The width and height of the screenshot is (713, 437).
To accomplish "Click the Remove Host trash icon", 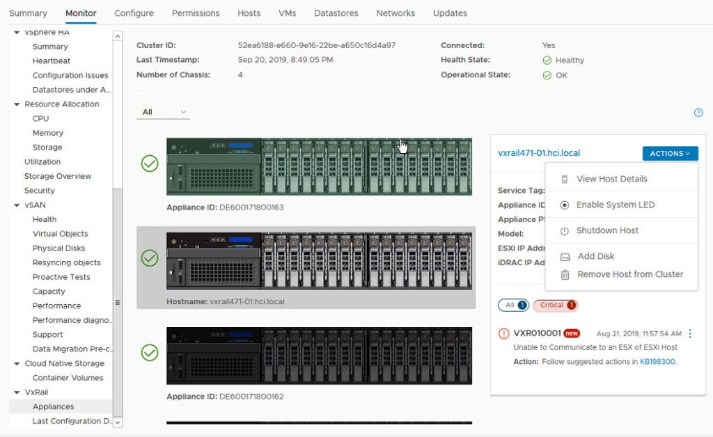I will [x=565, y=275].
